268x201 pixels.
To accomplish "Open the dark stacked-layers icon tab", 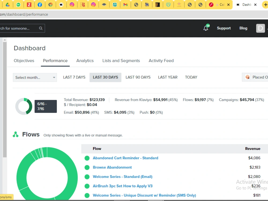I will pyautogui.click(x=104, y=5).
